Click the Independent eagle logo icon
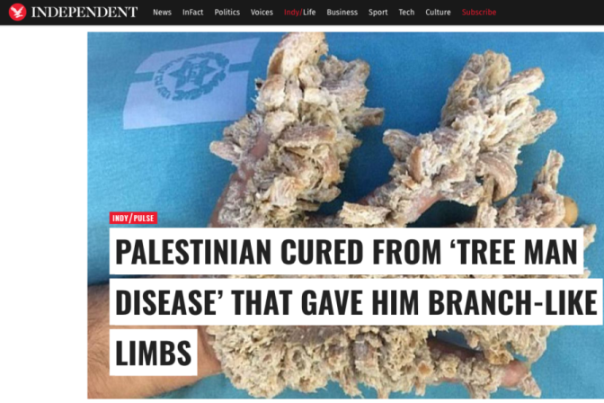The image size is (604, 403). click(17, 12)
